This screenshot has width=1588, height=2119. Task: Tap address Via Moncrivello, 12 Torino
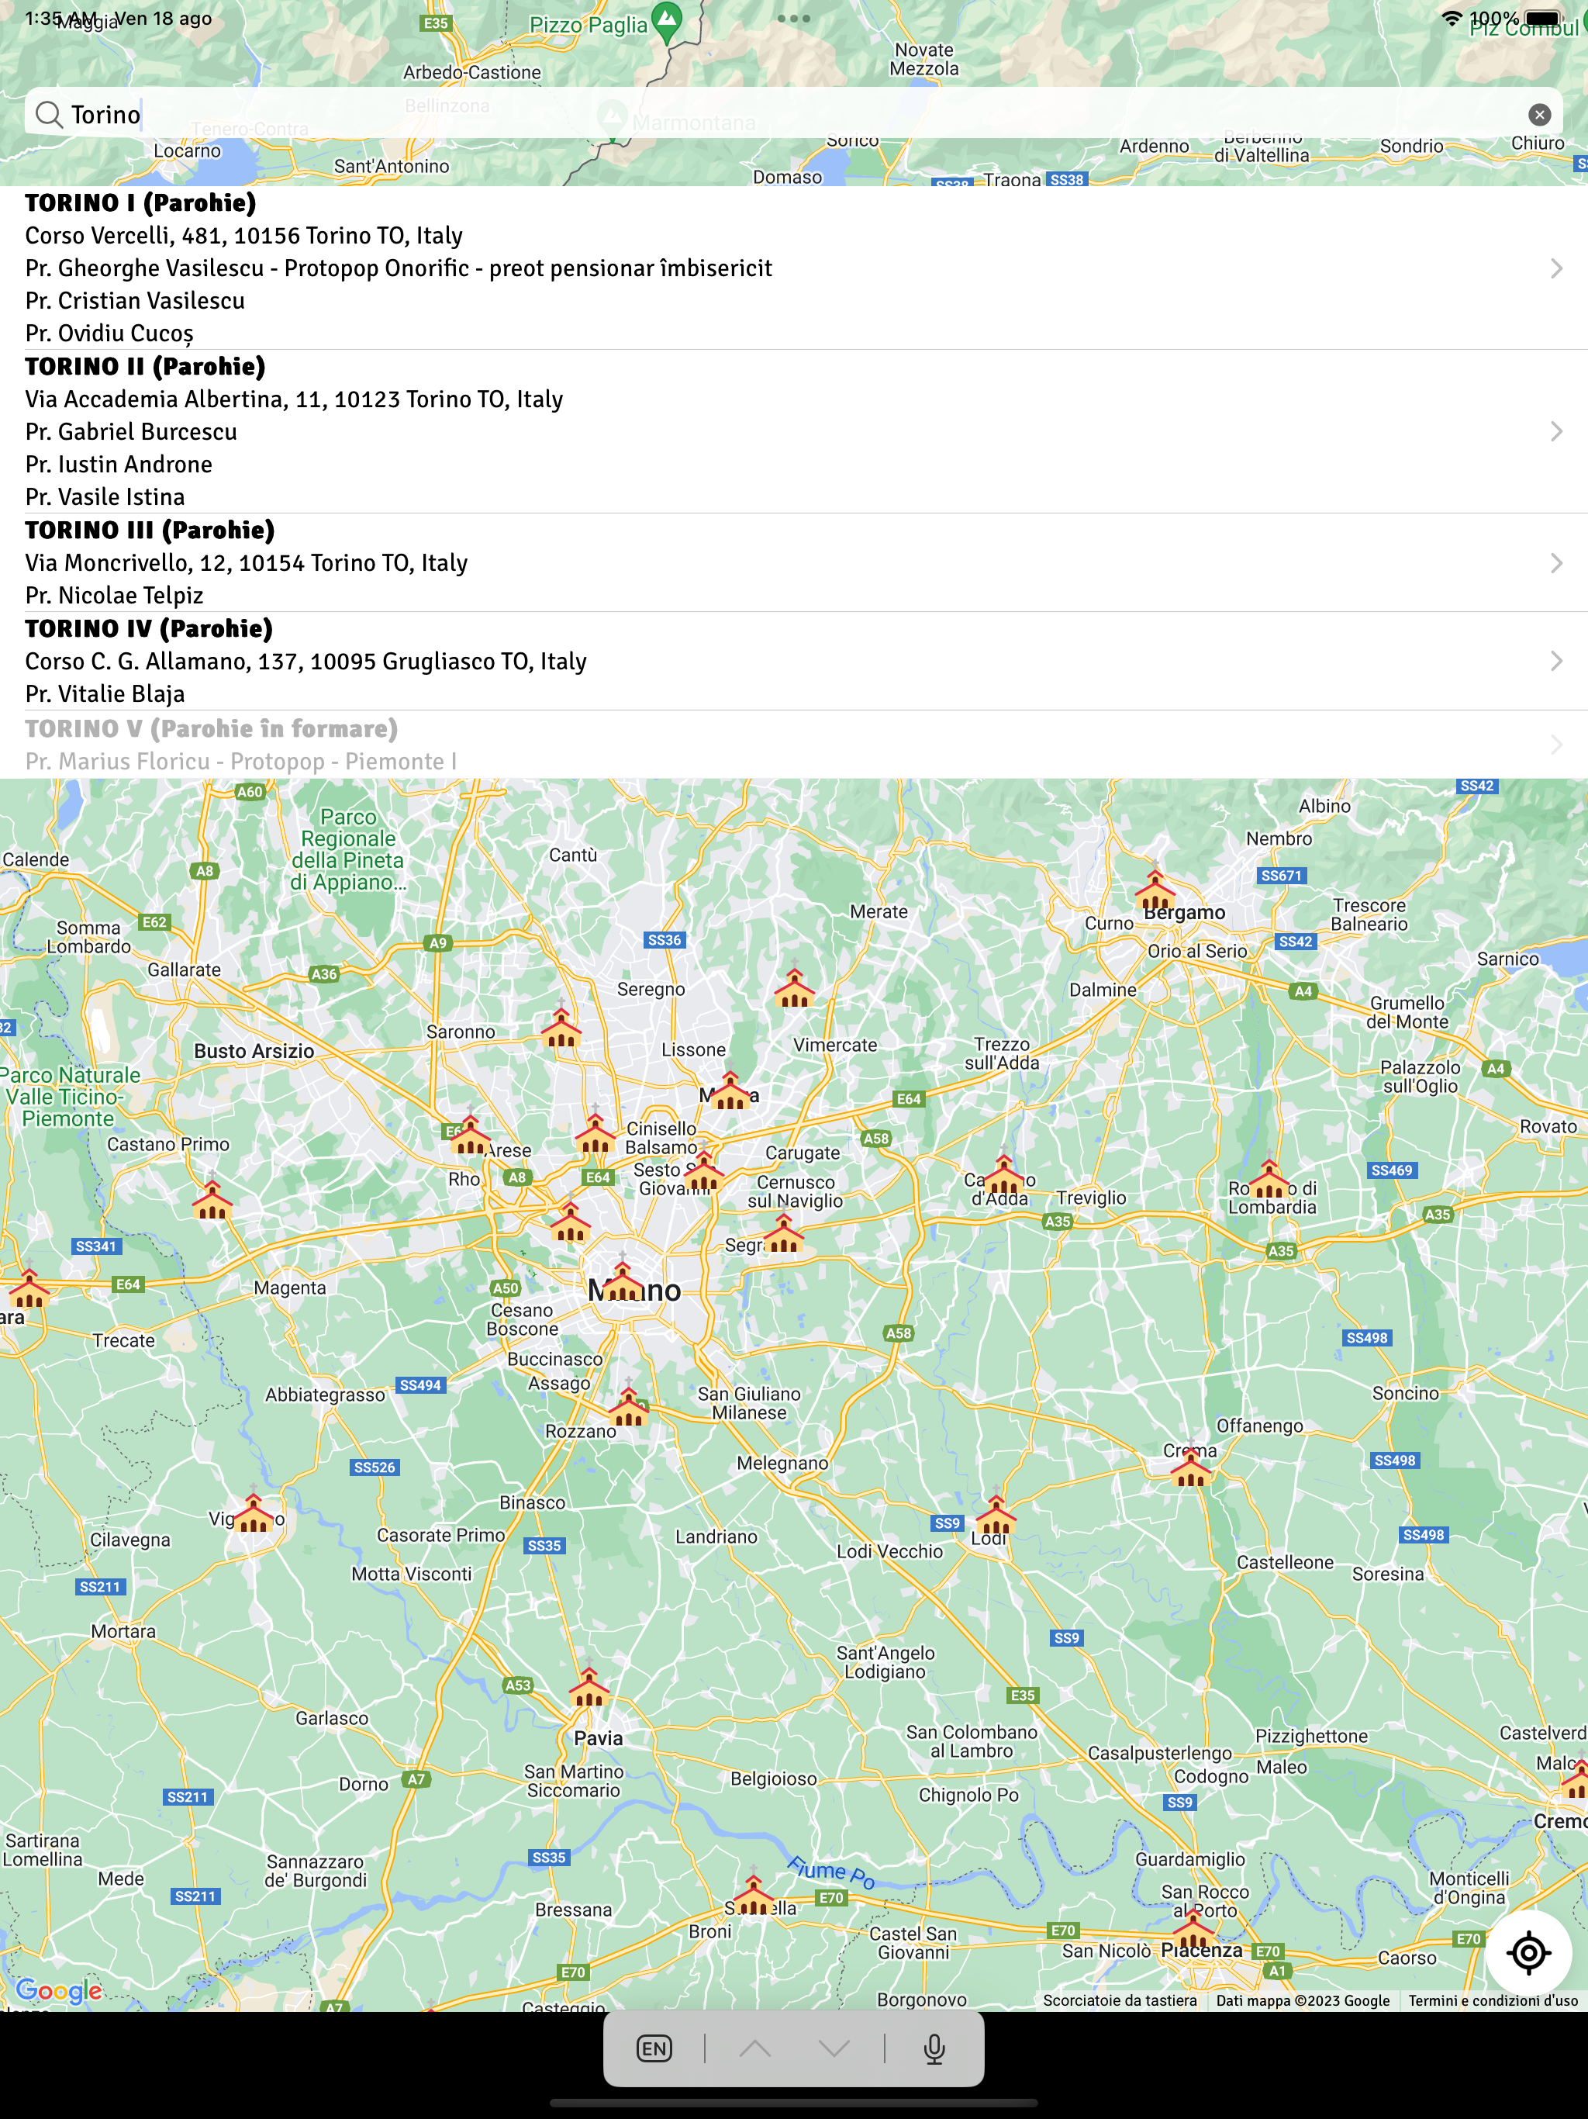(246, 563)
